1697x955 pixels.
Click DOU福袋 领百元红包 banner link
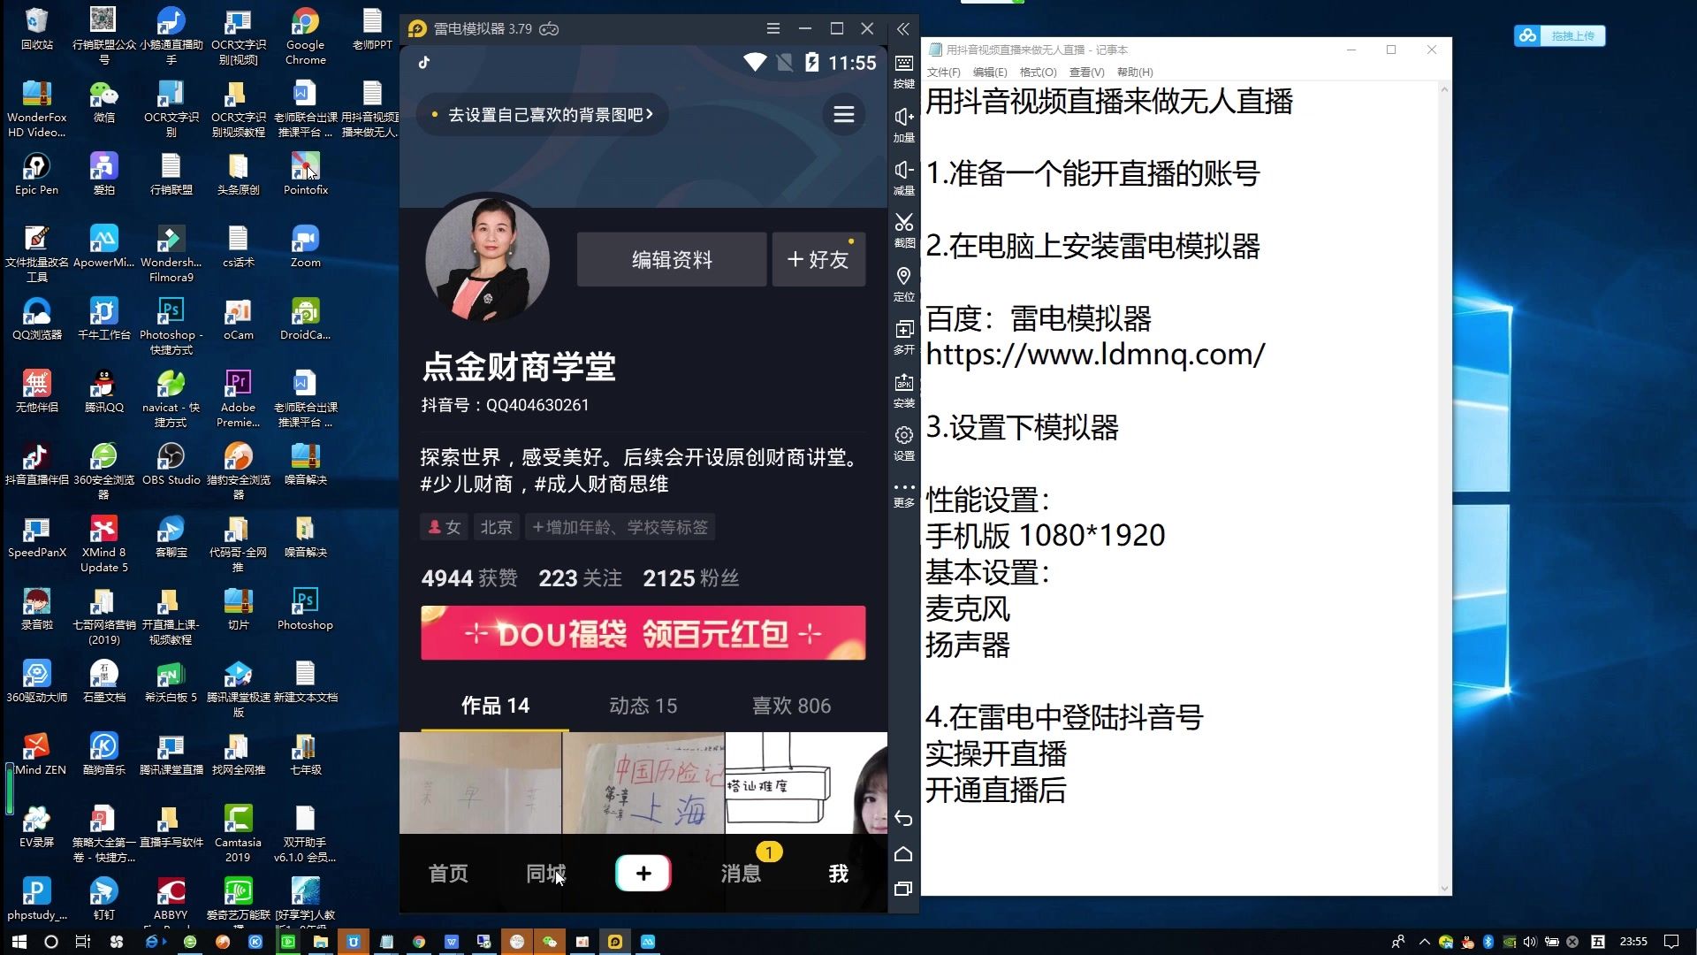tap(643, 633)
